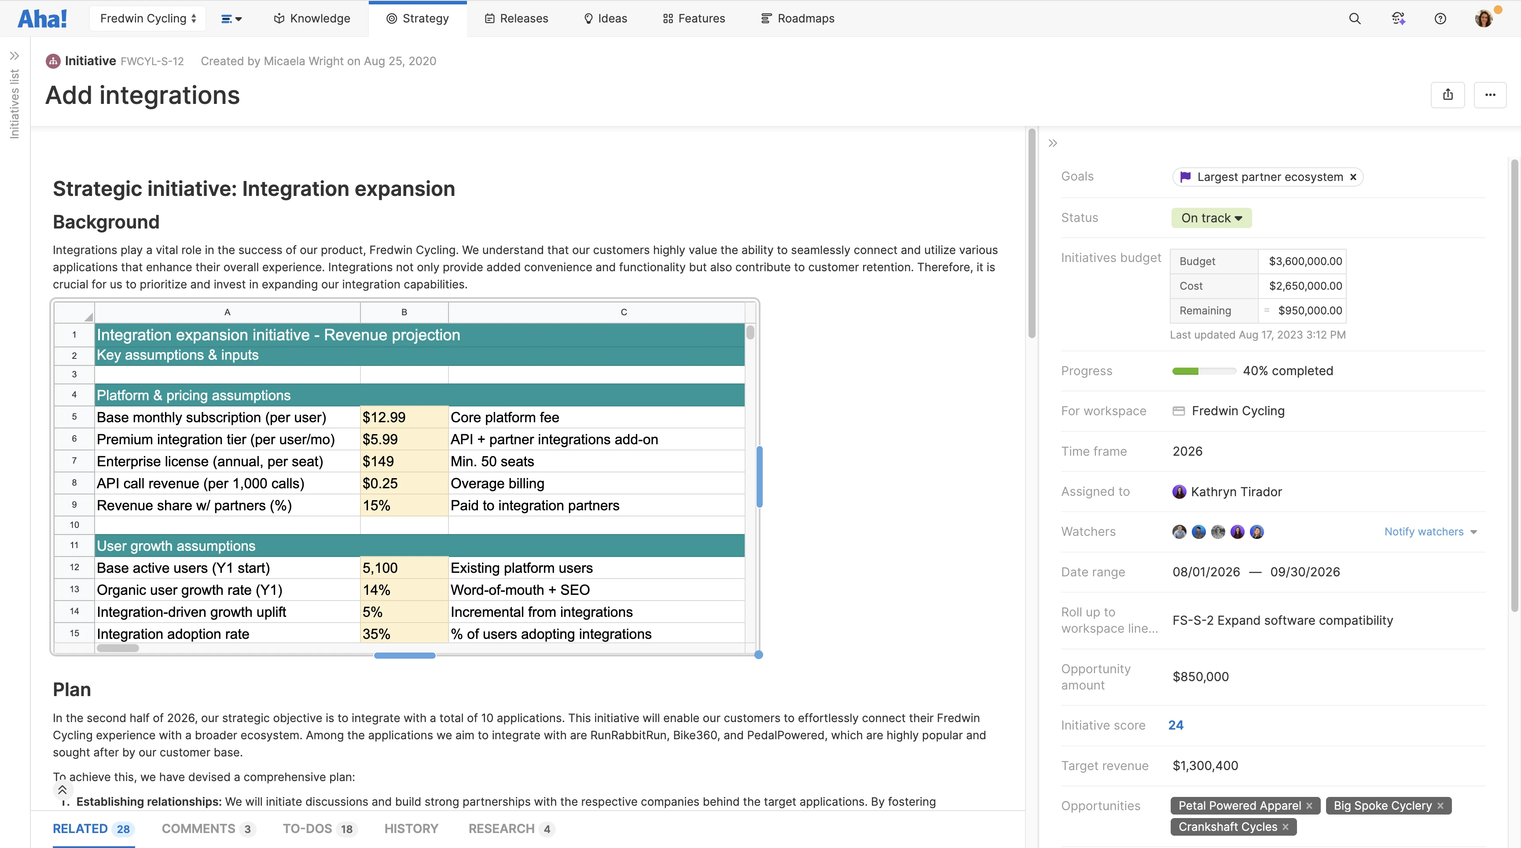Click the spreadsheet corner resize handle
1521x848 pixels.
click(x=759, y=654)
